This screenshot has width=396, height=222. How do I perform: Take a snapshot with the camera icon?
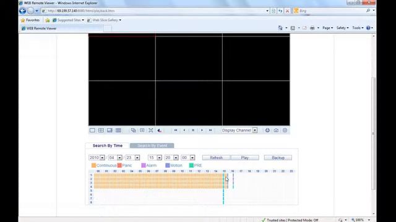coord(276,130)
